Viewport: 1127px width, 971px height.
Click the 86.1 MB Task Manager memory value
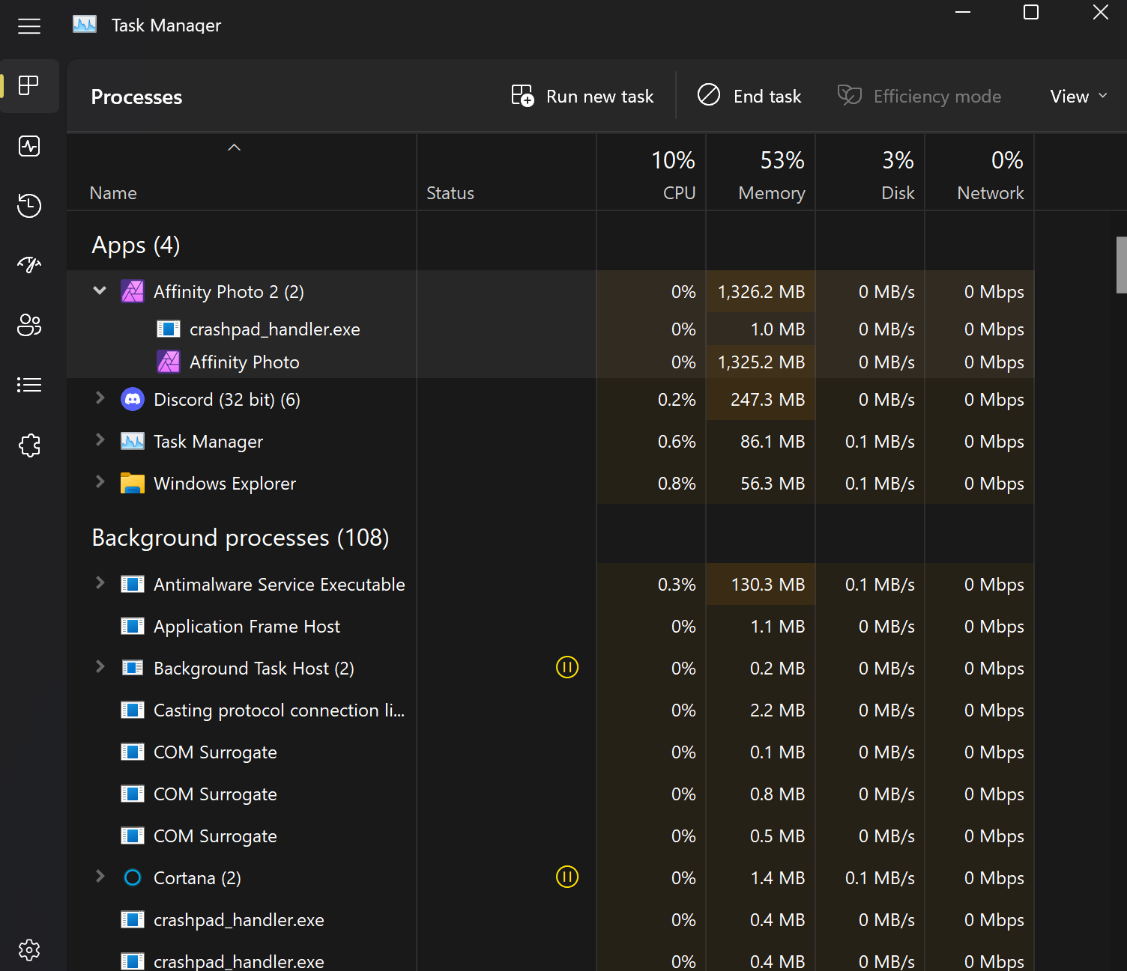pos(773,442)
